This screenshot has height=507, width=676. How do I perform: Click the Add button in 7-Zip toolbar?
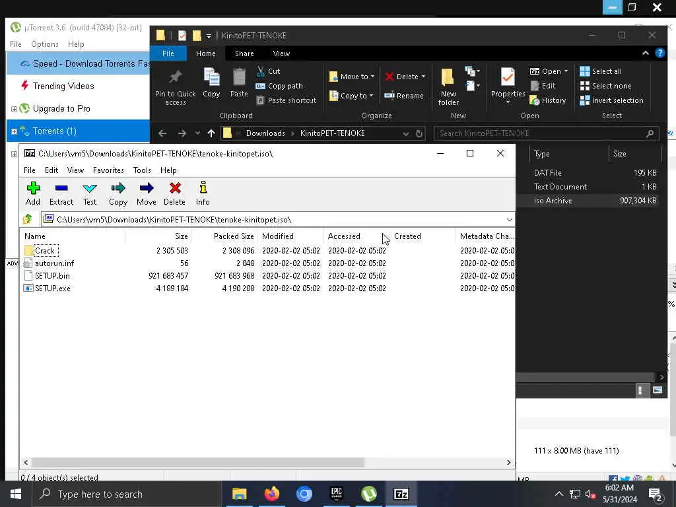(x=33, y=193)
